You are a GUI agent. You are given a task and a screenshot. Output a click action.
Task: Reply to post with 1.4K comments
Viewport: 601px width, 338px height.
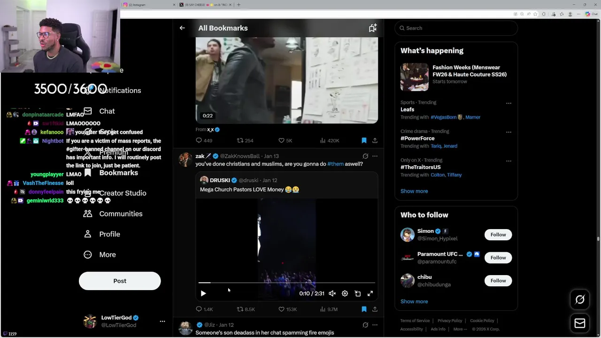coord(204,309)
